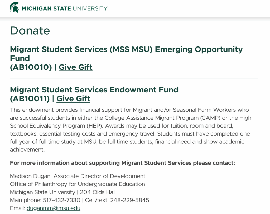Click the divider line between the funds
This screenshot has height=214, width=270.
pyautogui.click(x=134, y=79)
